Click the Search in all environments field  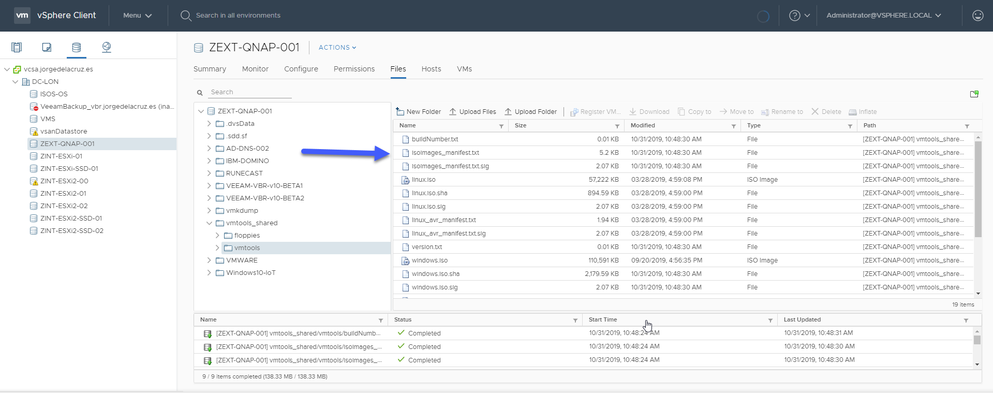238,16
